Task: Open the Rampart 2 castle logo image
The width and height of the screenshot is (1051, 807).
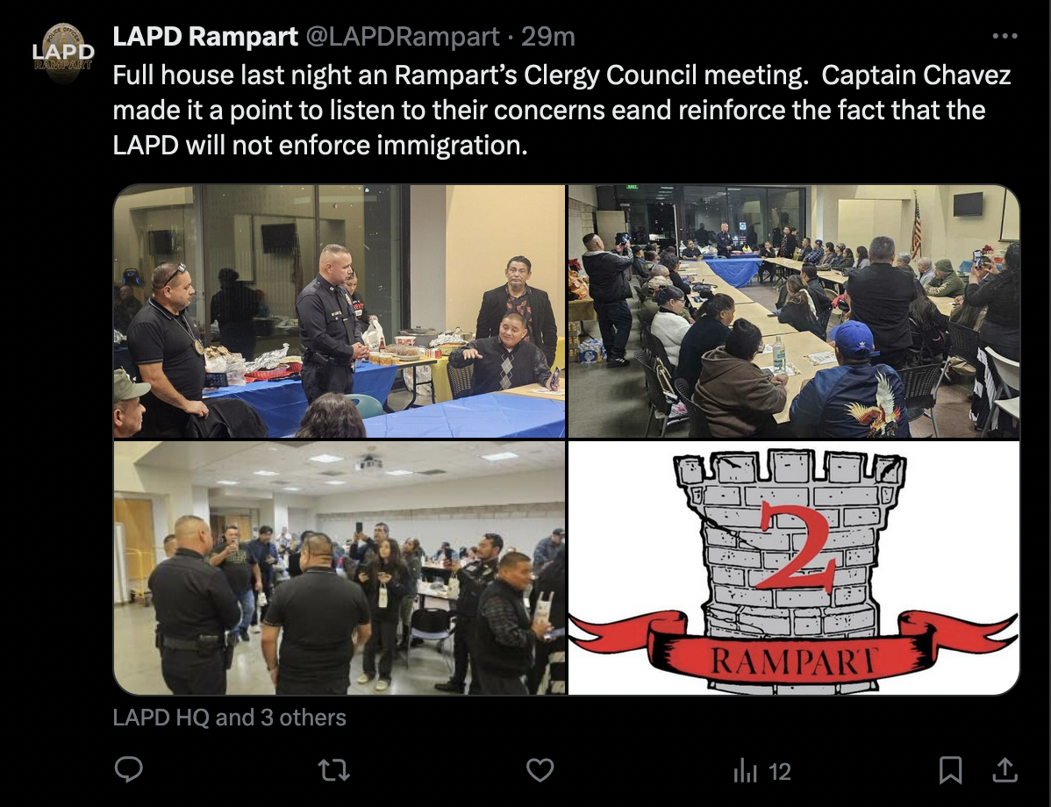Action: [794, 568]
